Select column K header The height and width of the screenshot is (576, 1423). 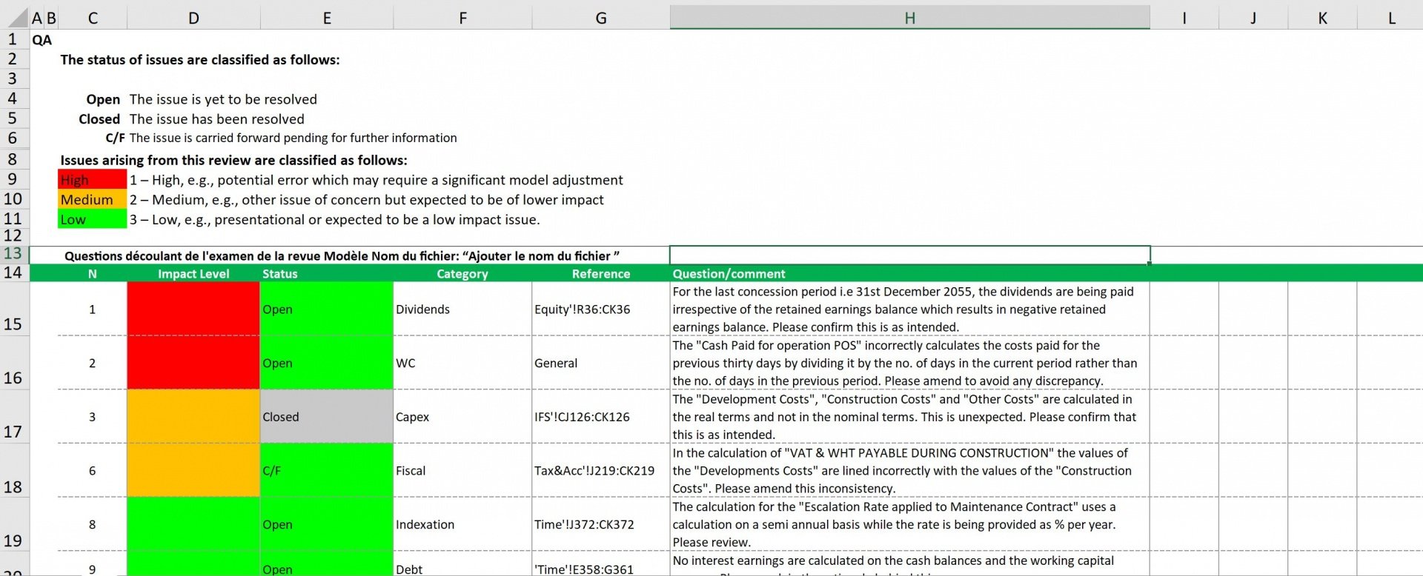(x=1322, y=18)
